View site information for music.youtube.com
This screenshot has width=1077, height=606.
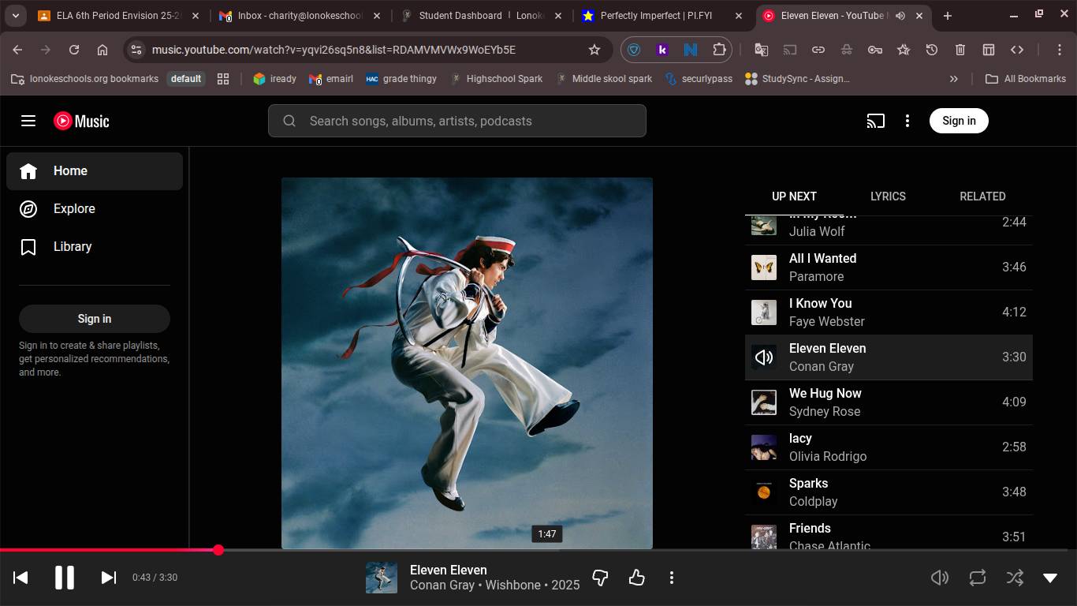(136, 50)
